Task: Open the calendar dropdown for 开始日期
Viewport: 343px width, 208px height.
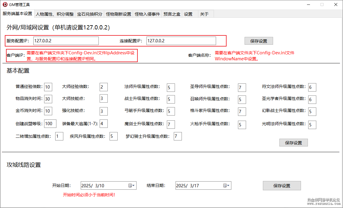Action: click(x=131, y=185)
